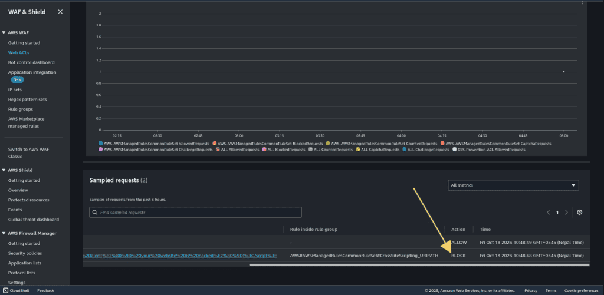Toggle AWSManagedRulesCommonRuleSet CaptchaRequests legend swatch
The height and width of the screenshot is (295, 604).
pyautogui.click(x=442, y=144)
